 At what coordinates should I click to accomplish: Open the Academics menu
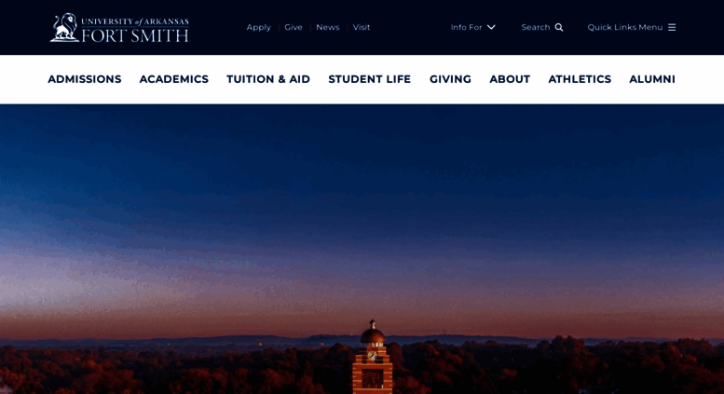tap(174, 79)
